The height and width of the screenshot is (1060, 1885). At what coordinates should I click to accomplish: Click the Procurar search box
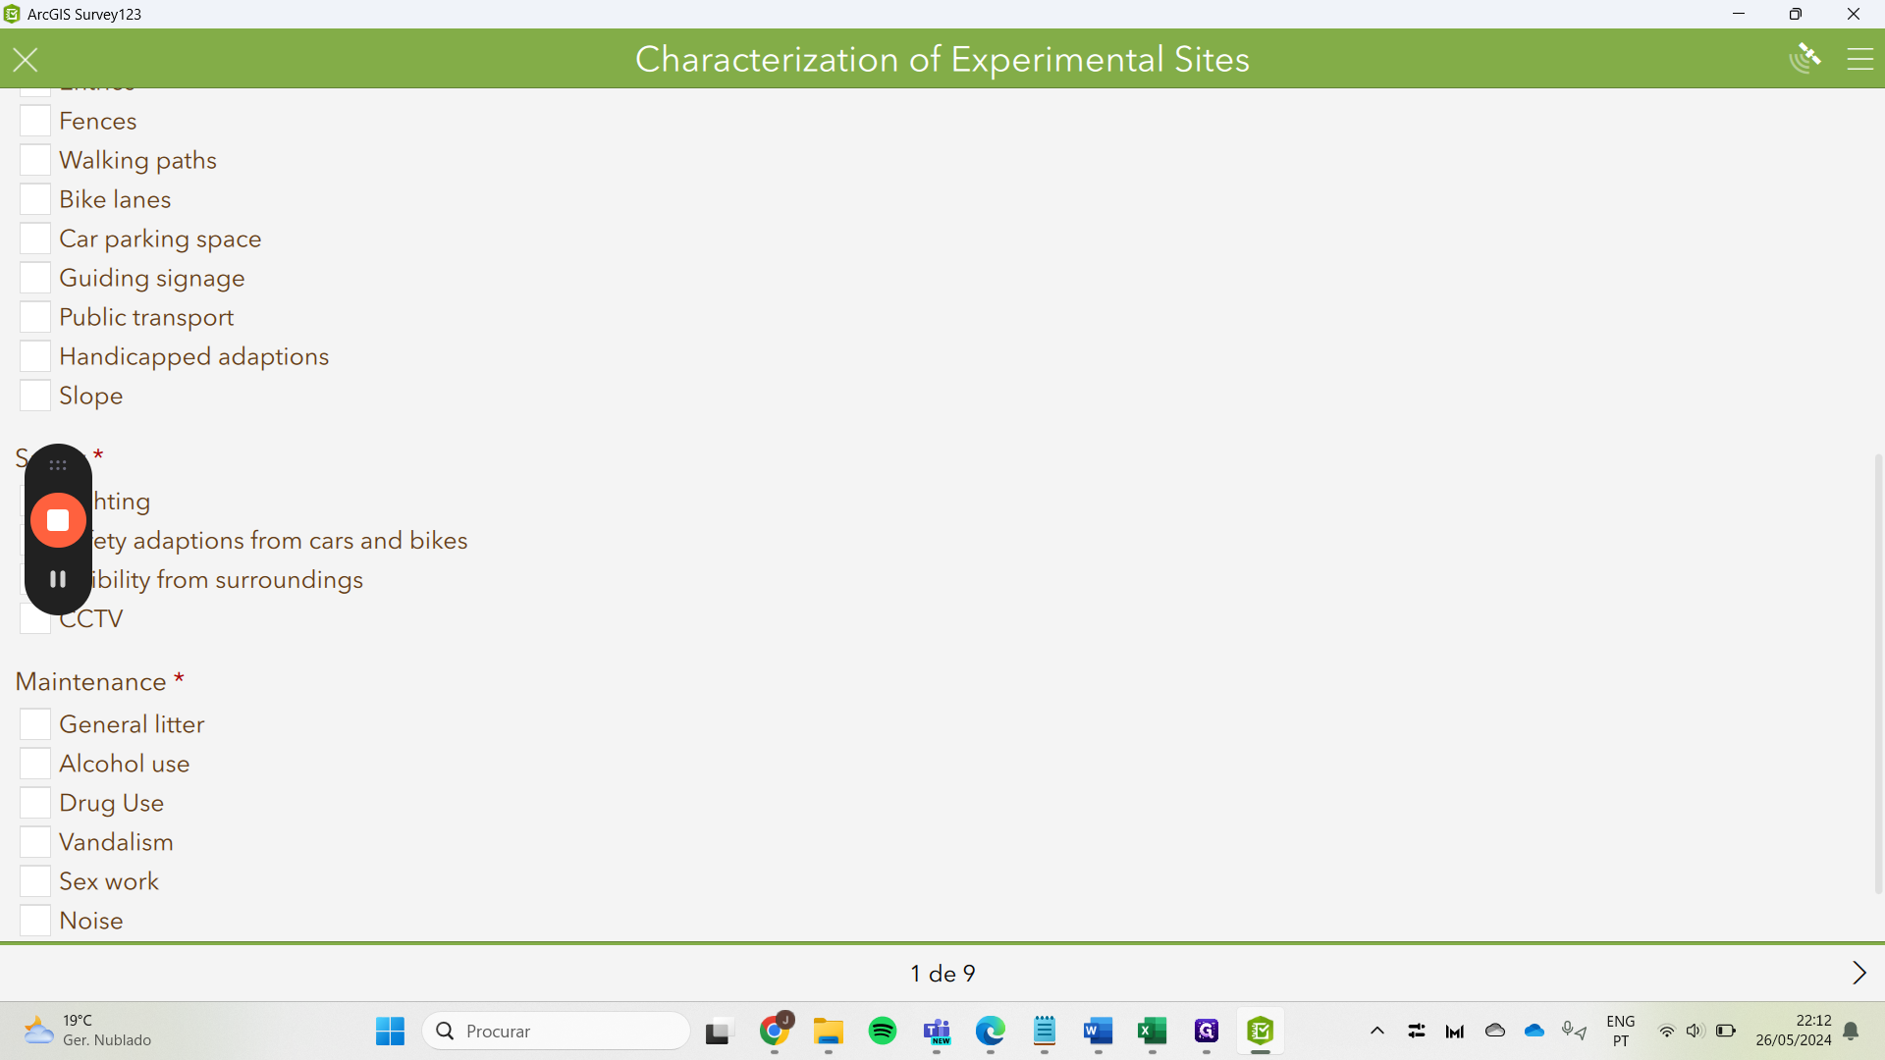(x=557, y=1031)
